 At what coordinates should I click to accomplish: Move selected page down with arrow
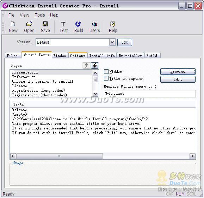[94, 65]
